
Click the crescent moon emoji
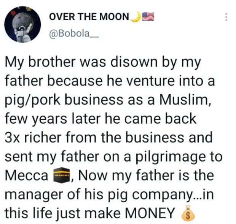135,17
